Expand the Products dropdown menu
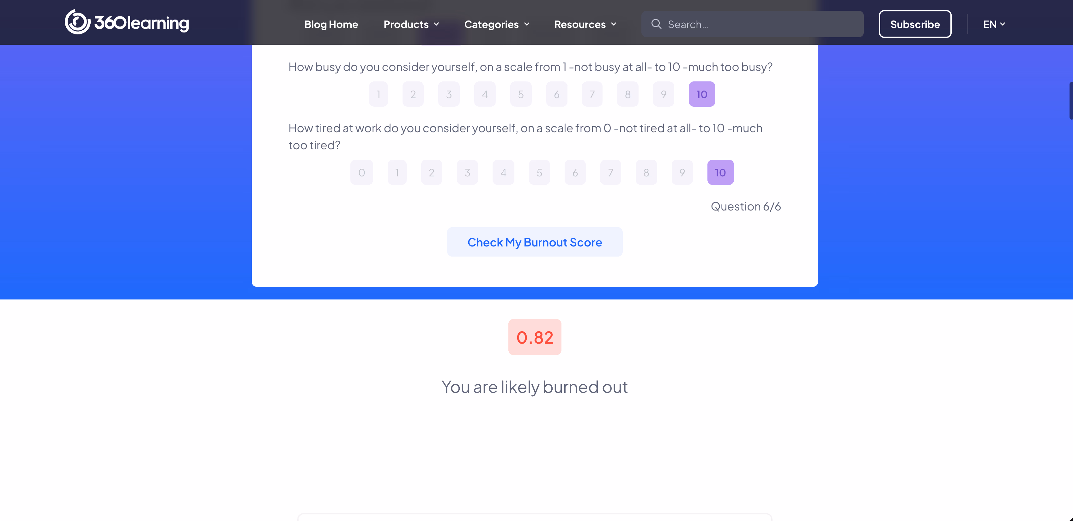Image resolution: width=1073 pixels, height=521 pixels. click(411, 25)
